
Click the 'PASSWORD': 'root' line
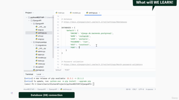pyautogui.click(x=80, y=42)
